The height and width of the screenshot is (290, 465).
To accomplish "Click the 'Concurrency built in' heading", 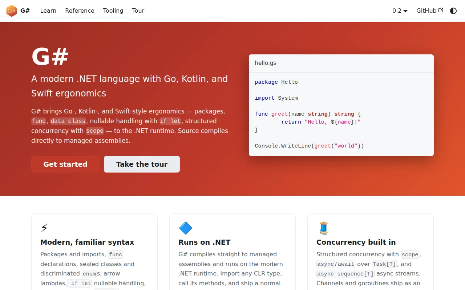I will 356,242.
